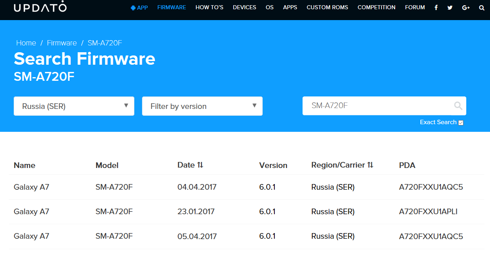This screenshot has width=490, height=258.
Task: Open the Google Plus icon in header
Action: coord(466,8)
